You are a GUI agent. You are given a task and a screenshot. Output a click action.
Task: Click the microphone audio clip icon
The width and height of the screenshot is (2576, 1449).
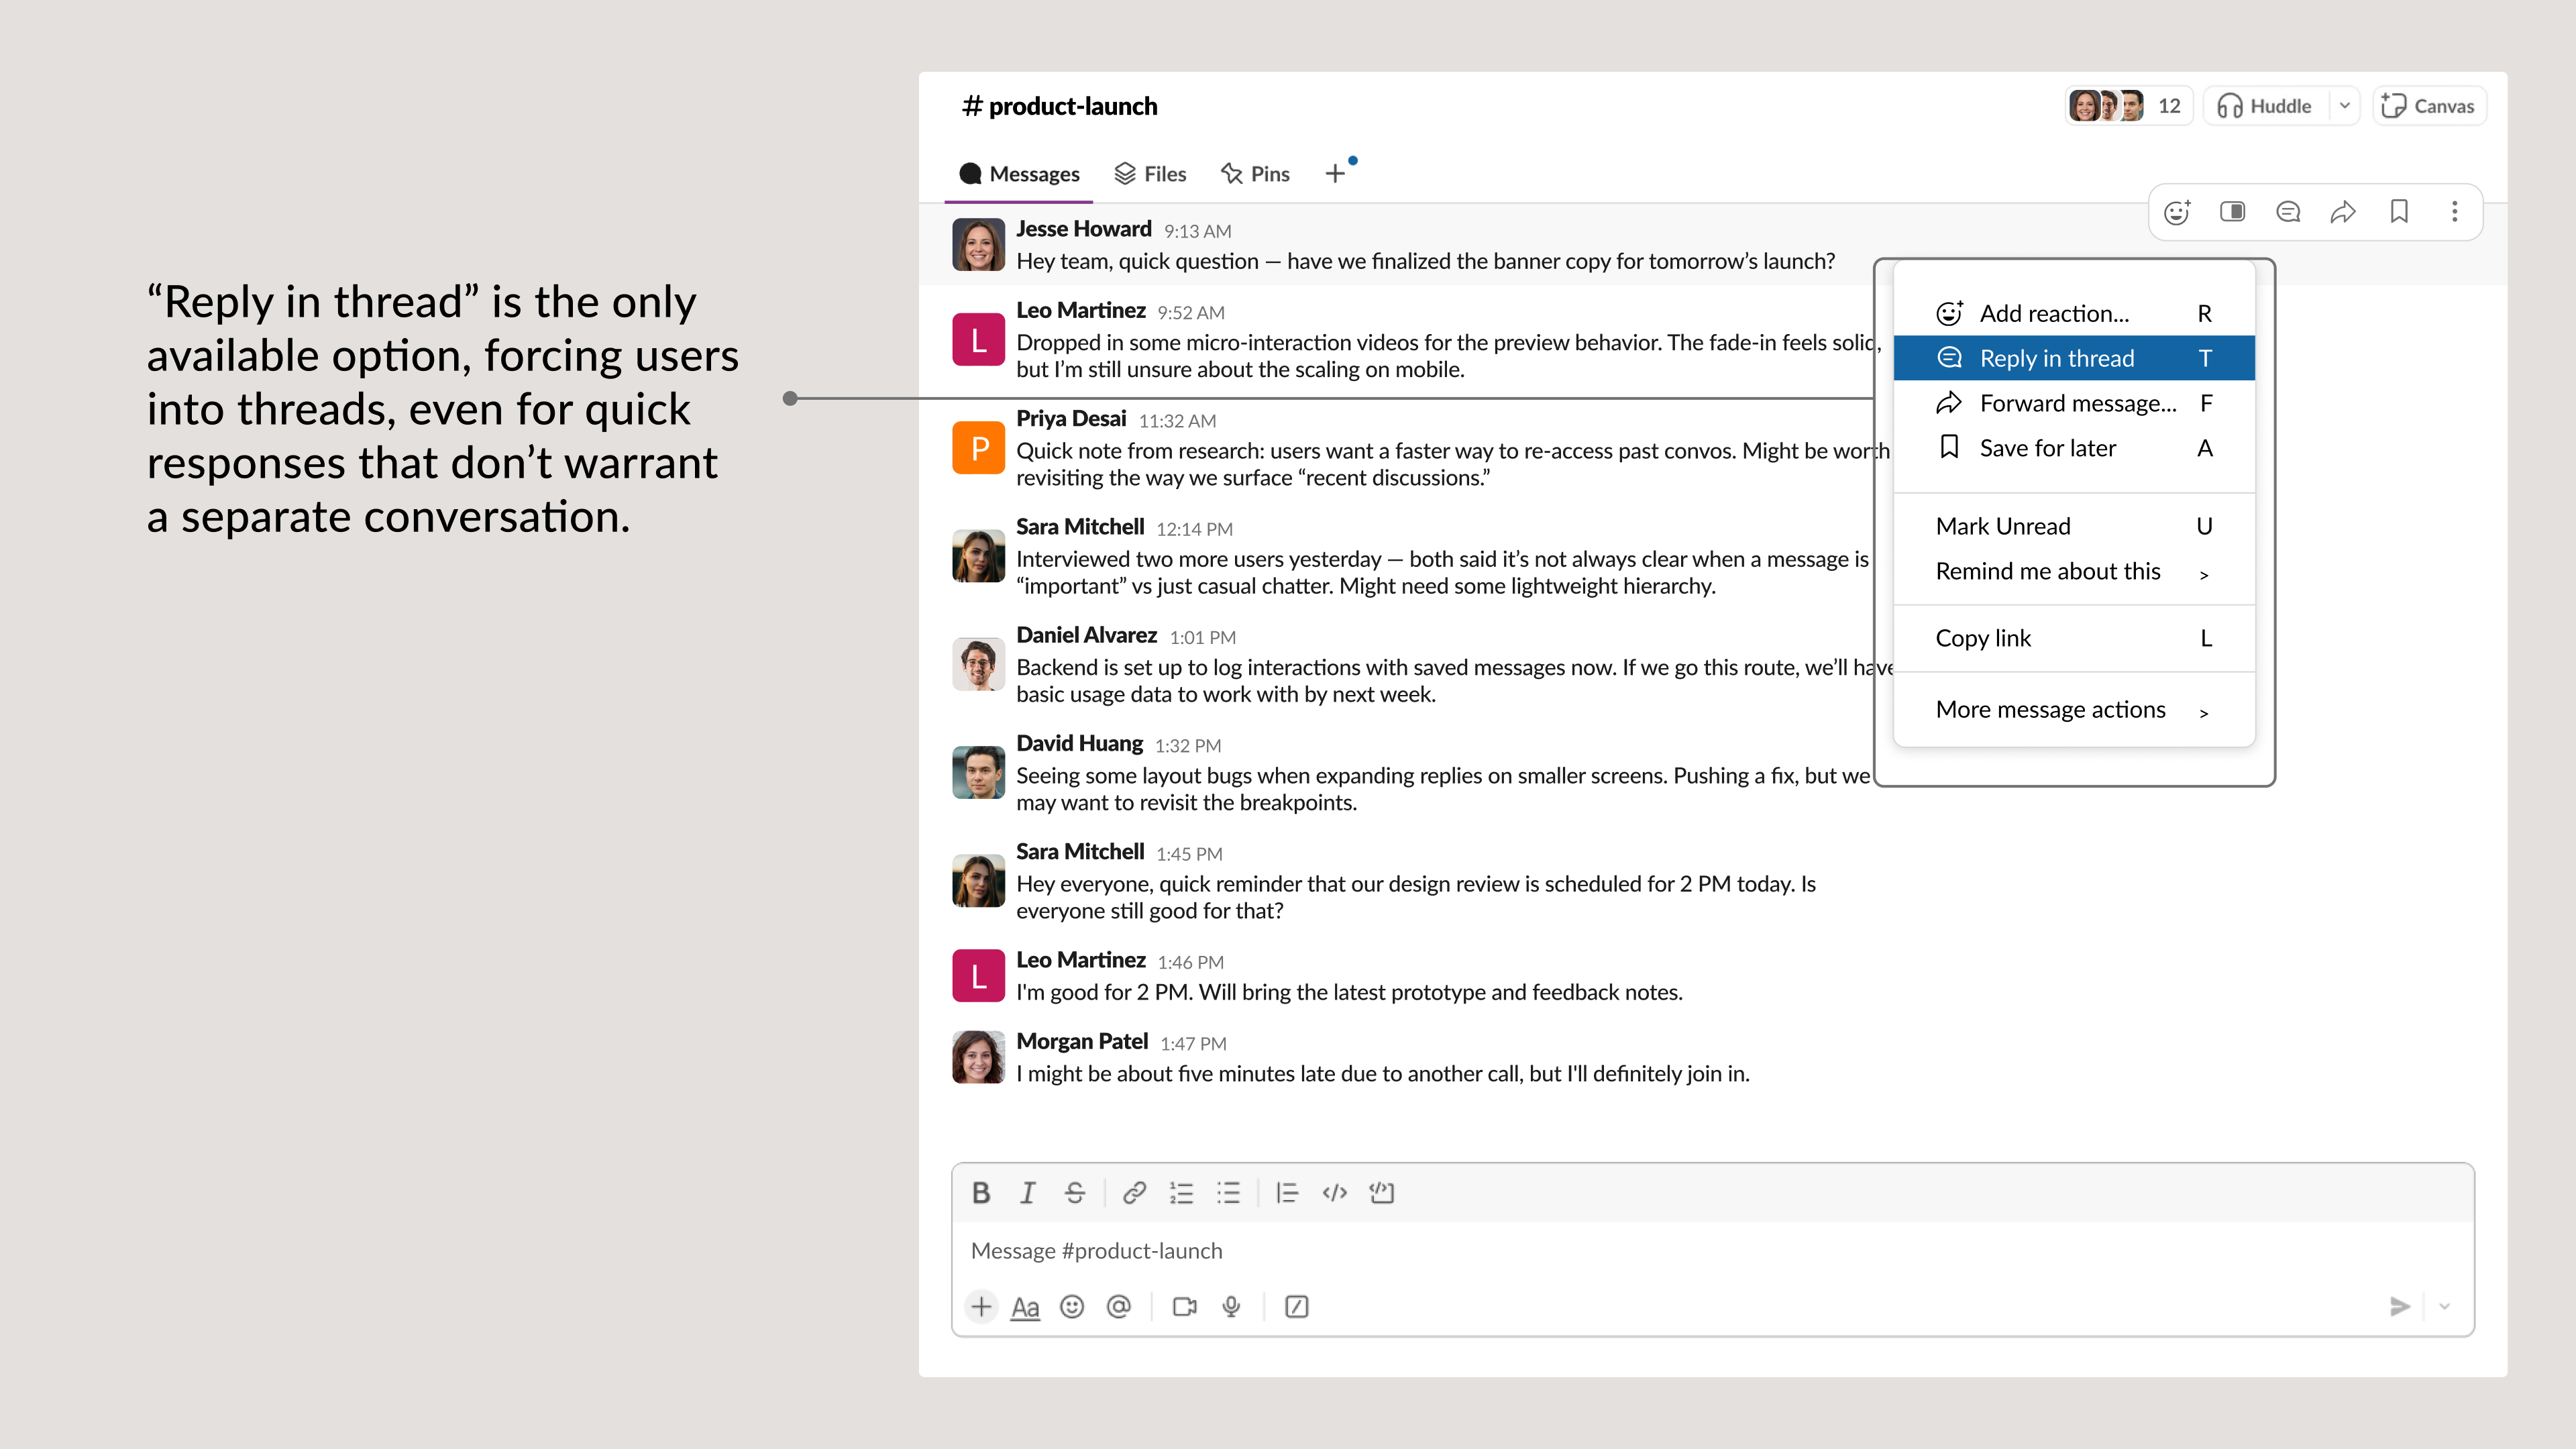pyautogui.click(x=1231, y=1306)
